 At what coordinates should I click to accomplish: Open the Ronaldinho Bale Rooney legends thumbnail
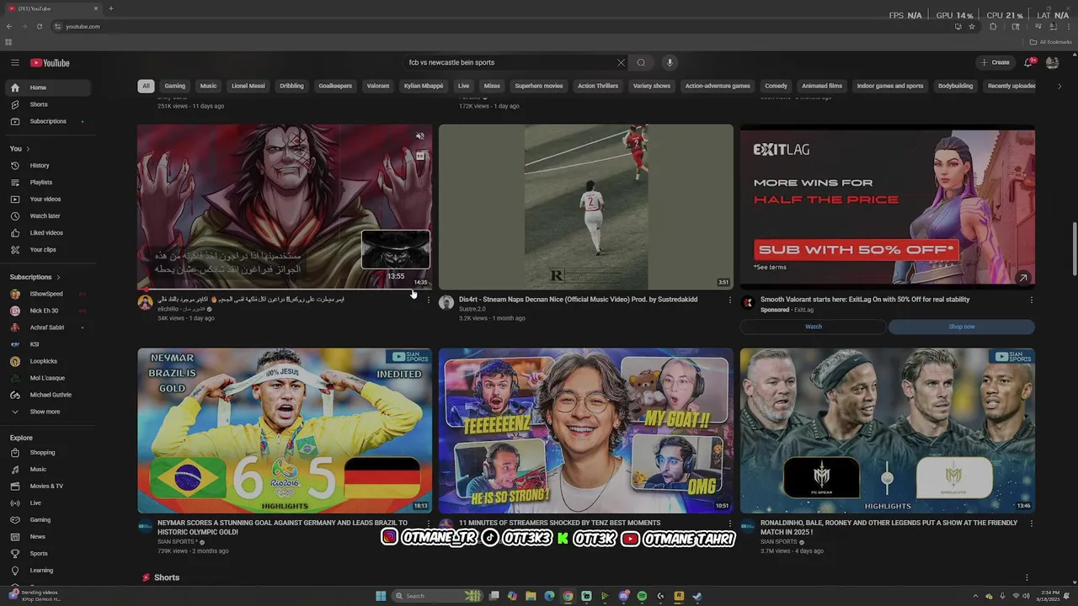coord(888,430)
